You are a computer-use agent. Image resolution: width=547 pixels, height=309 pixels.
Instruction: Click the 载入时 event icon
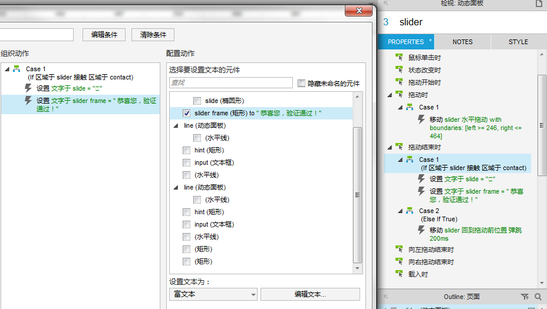400,274
